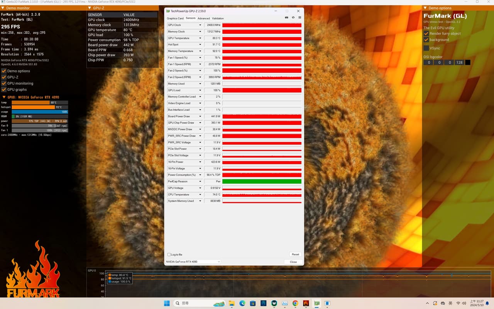Screen dimensions: 494x309
Task: Click the FurMark title bar icon
Action: click(x=3, y=2)
